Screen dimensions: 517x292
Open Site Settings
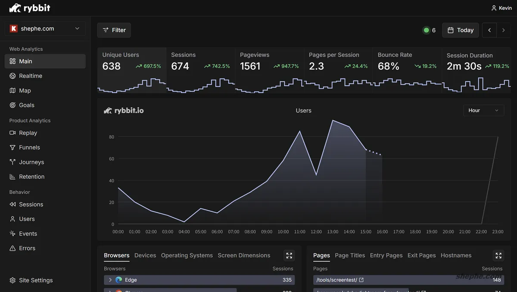(35, 280)
